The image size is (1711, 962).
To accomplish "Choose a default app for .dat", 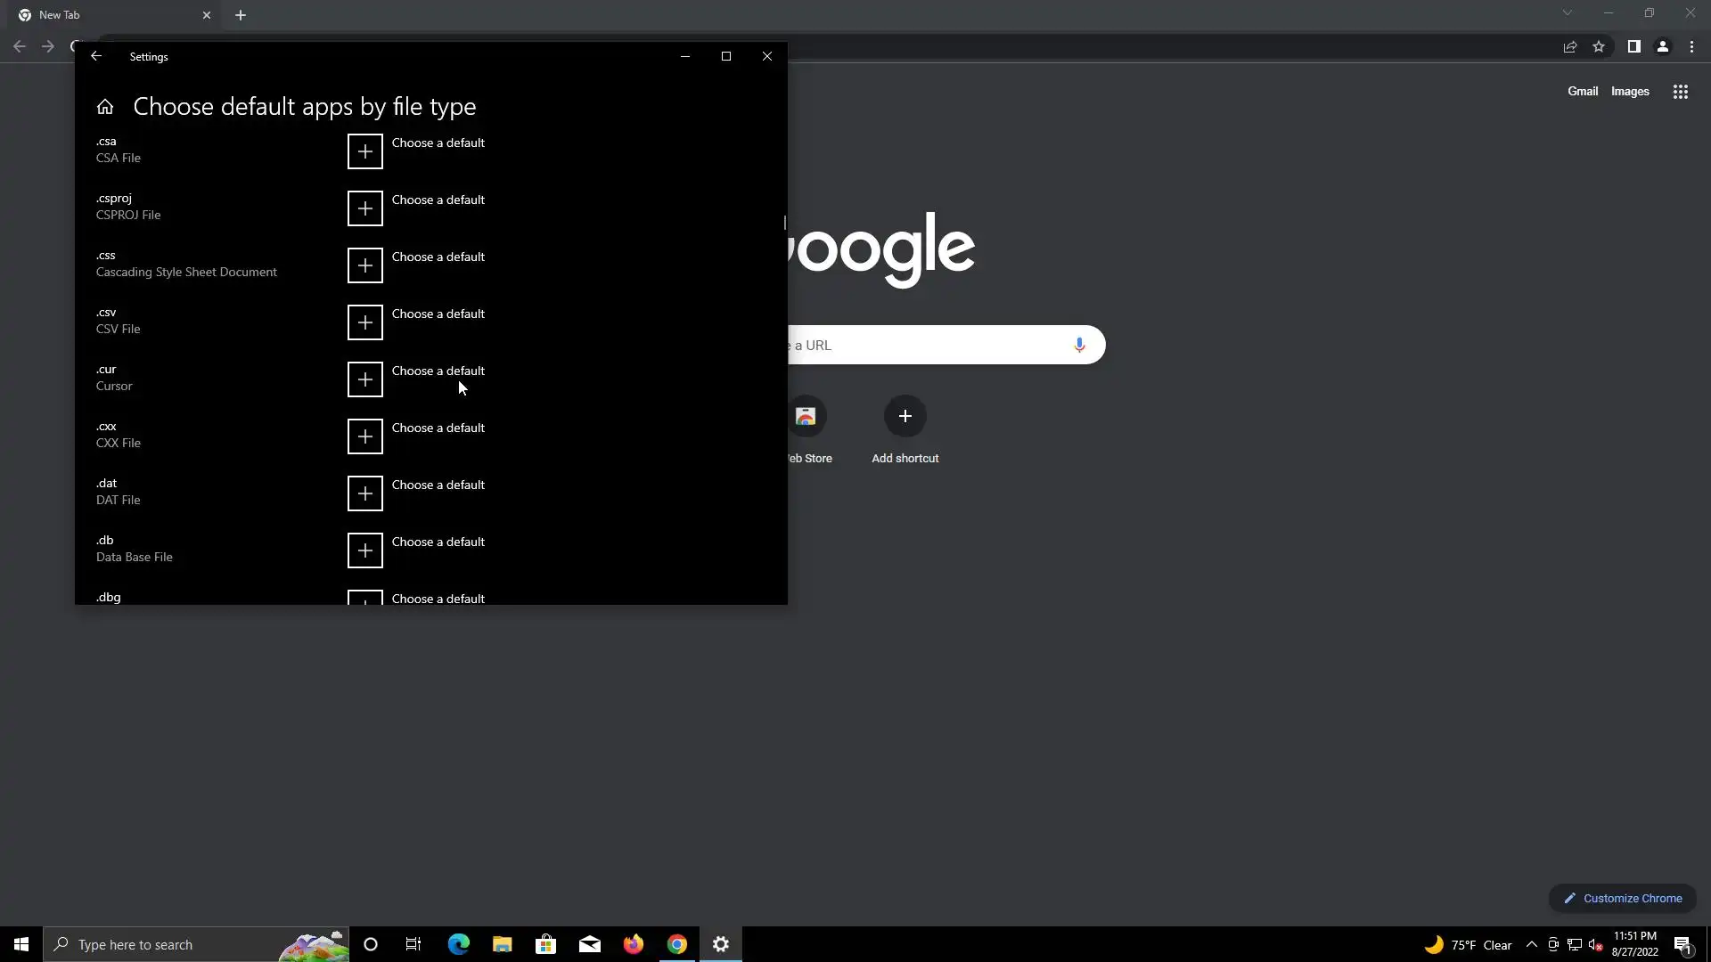I will [438, 485].
